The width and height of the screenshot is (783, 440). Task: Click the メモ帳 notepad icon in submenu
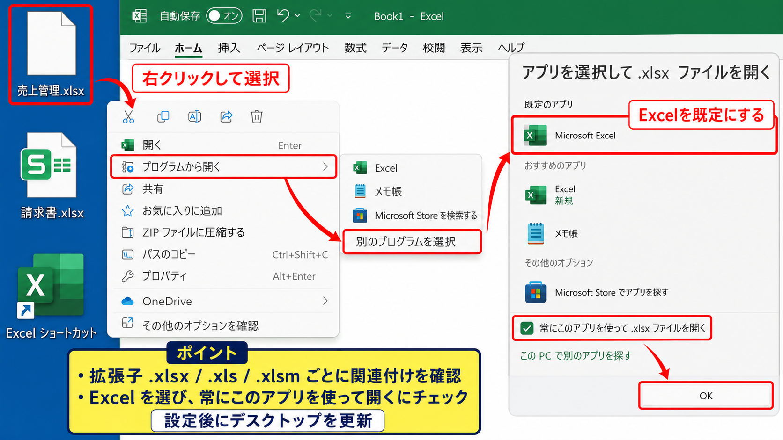360,191
